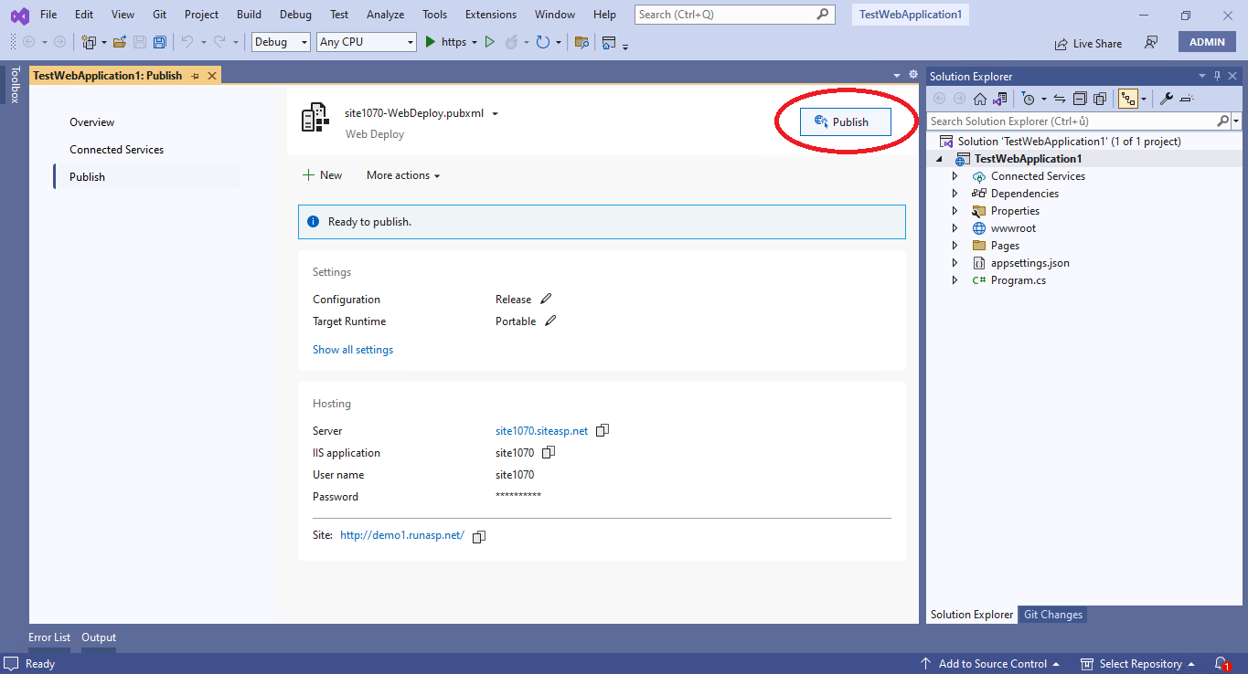The height and width of the screenshot is (674, 1248).
Task: Click the feedback icon next to Live Share
Action: click(x=1151, y=43)
